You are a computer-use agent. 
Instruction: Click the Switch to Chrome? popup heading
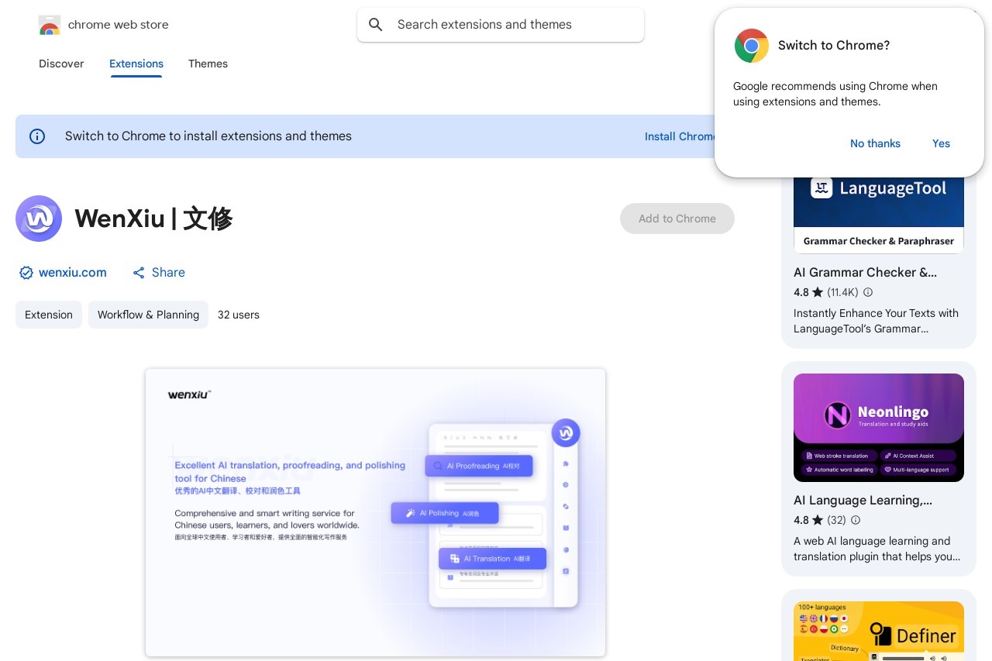(x=834, y=46)
